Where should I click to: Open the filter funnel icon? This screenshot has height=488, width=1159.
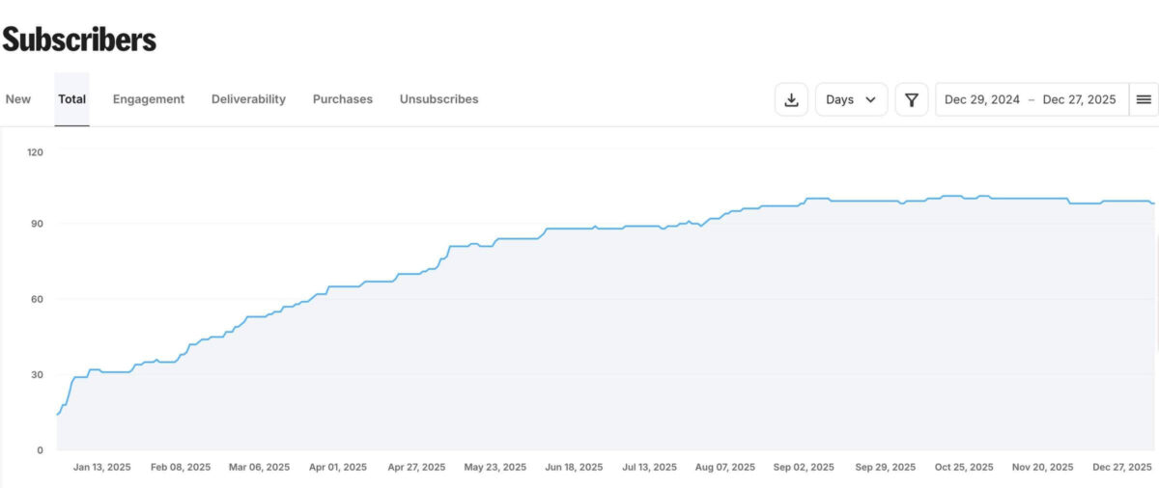tap(911, 99)
